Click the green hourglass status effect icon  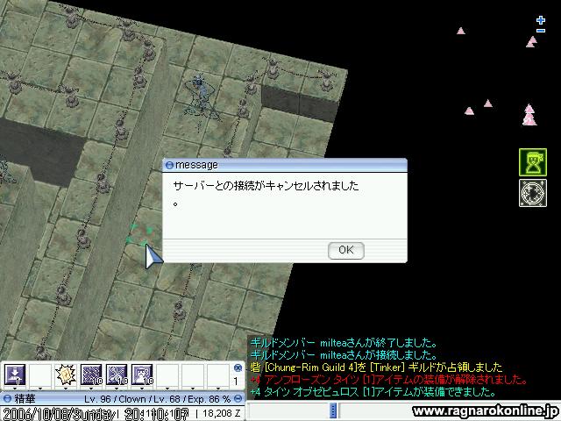533,162
